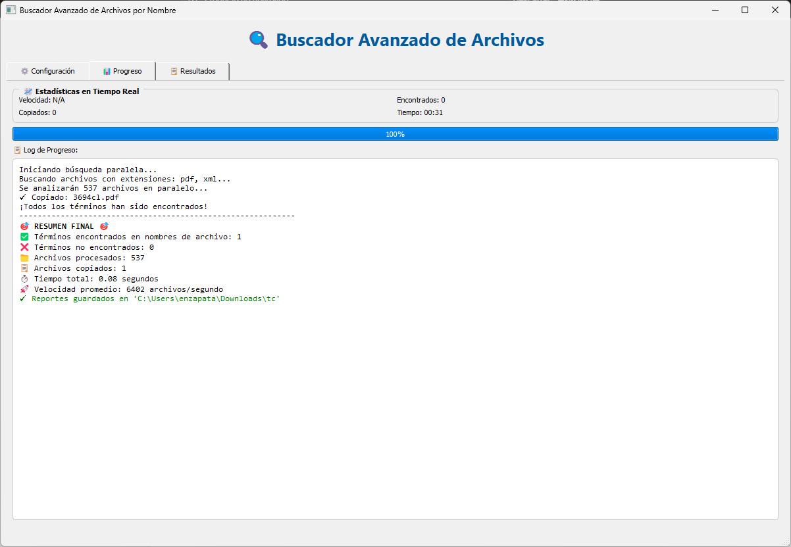791x547 pixels.
Task: Click the 100% blue progress bar
Action: point(395,134)
